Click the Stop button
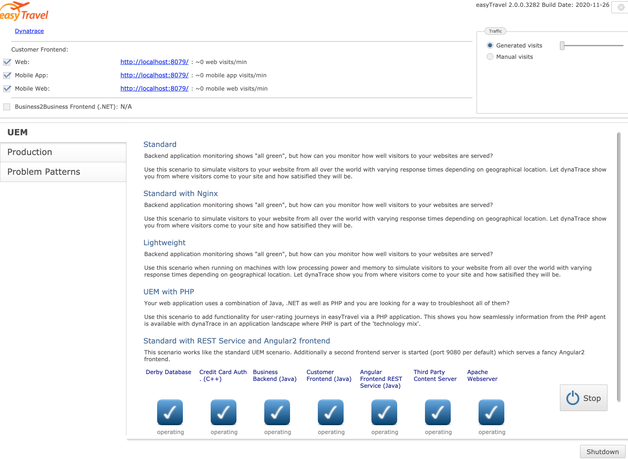Screen dimensions: 628x459 583,398
